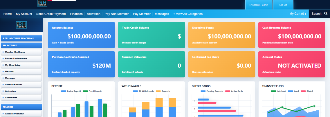The image size is (330, 117).
Task: Click the Confirmed Fee Share card
Action: click(x=222, y=64)
